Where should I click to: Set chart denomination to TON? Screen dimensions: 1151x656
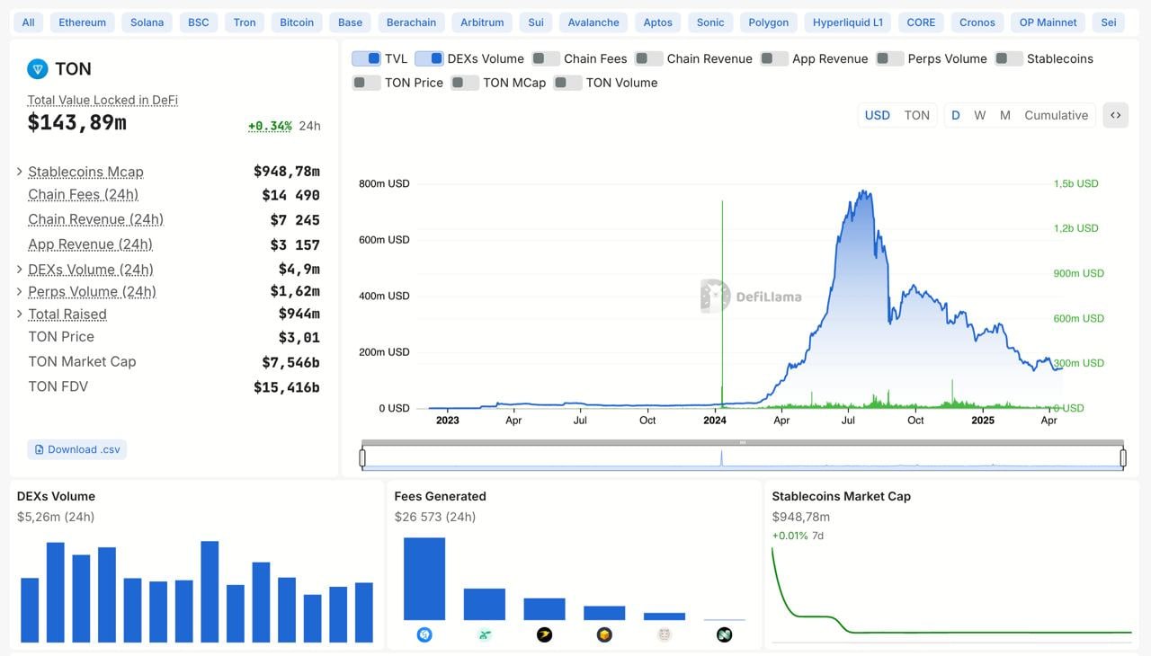916,115
